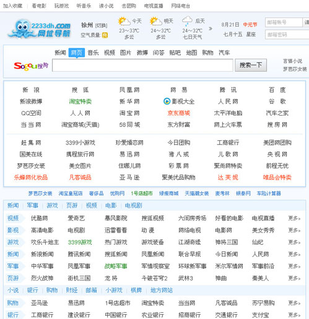Open the 七日天气 forecast link

point(192,37)
